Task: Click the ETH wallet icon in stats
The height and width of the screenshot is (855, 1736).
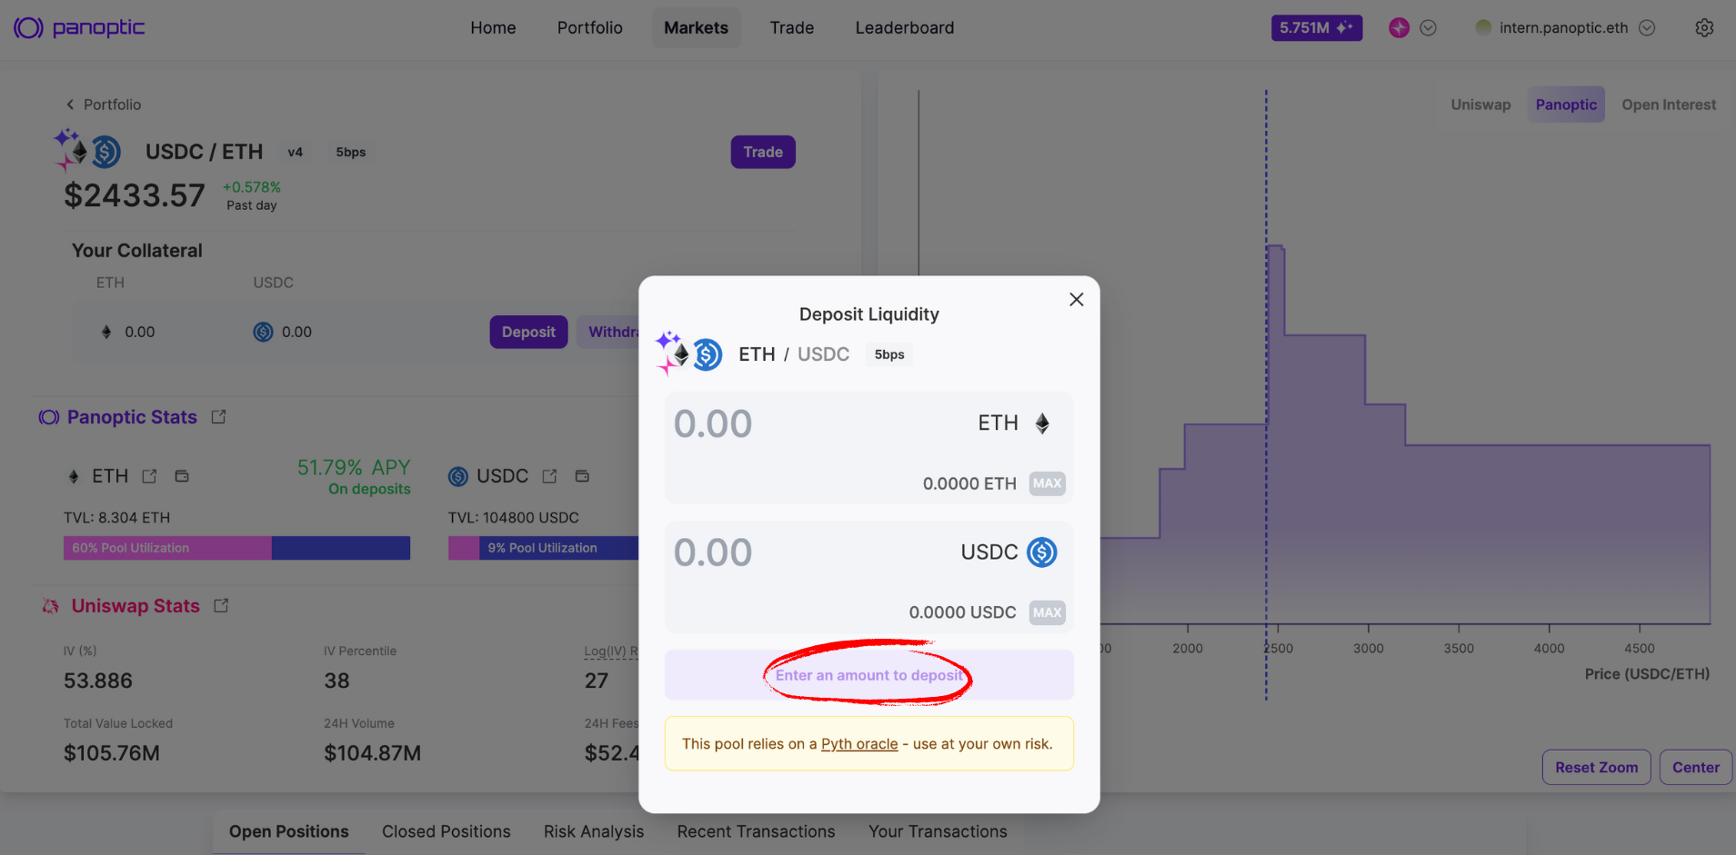Action: coord(182,476)
